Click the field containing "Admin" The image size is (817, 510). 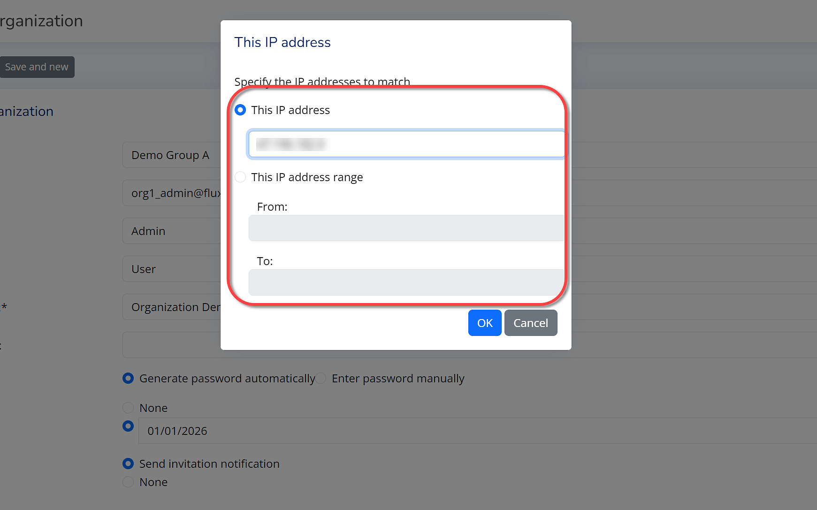(x=171, y=231)
